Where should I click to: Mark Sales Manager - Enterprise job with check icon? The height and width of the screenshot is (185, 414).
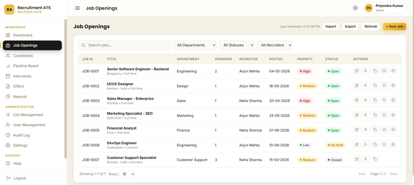384,100
